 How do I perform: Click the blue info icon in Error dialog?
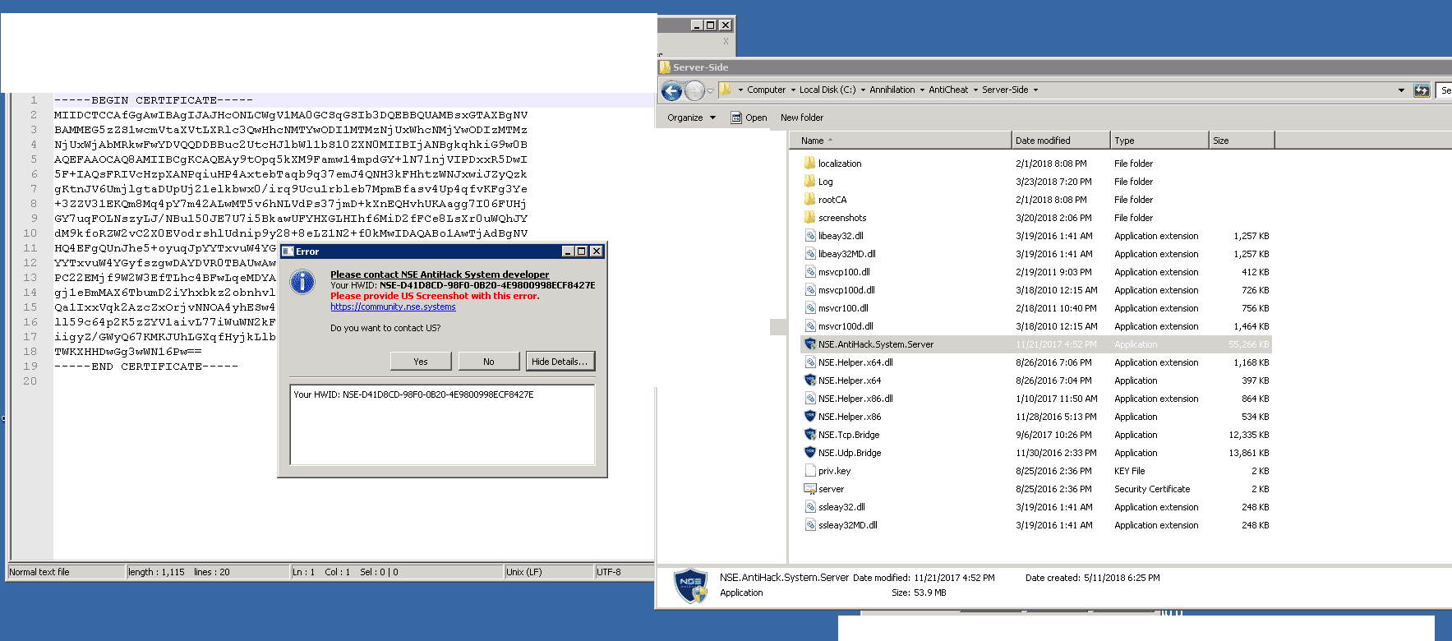click(x=302, y=282)
